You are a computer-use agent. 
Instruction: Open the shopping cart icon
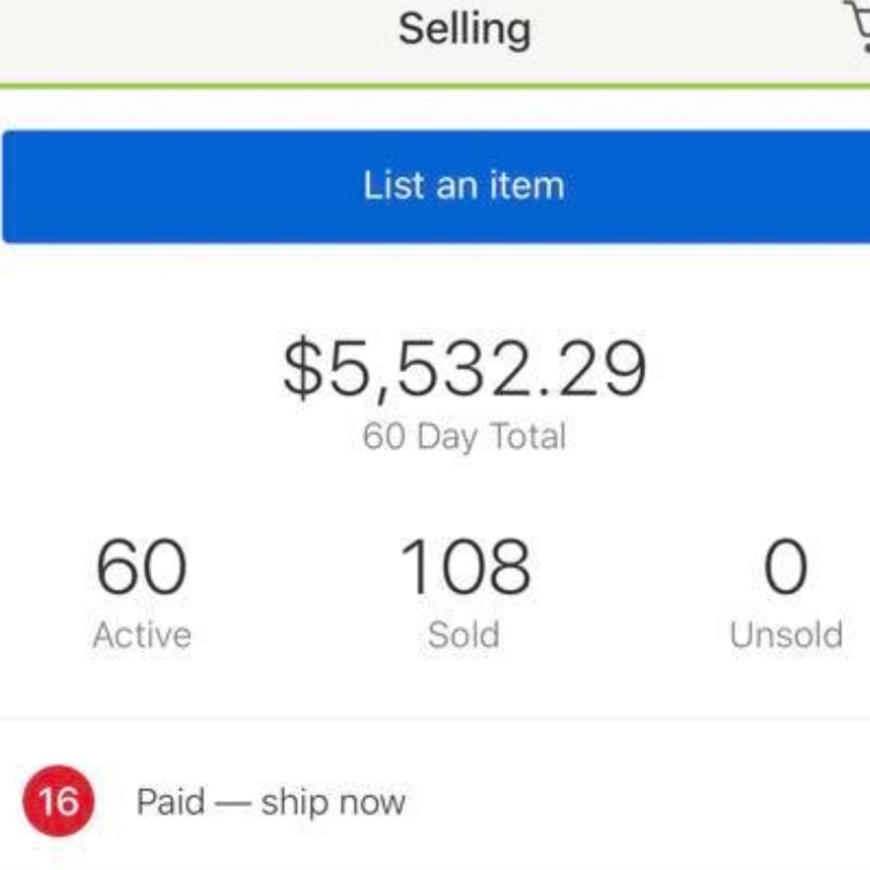pos(857,28)
